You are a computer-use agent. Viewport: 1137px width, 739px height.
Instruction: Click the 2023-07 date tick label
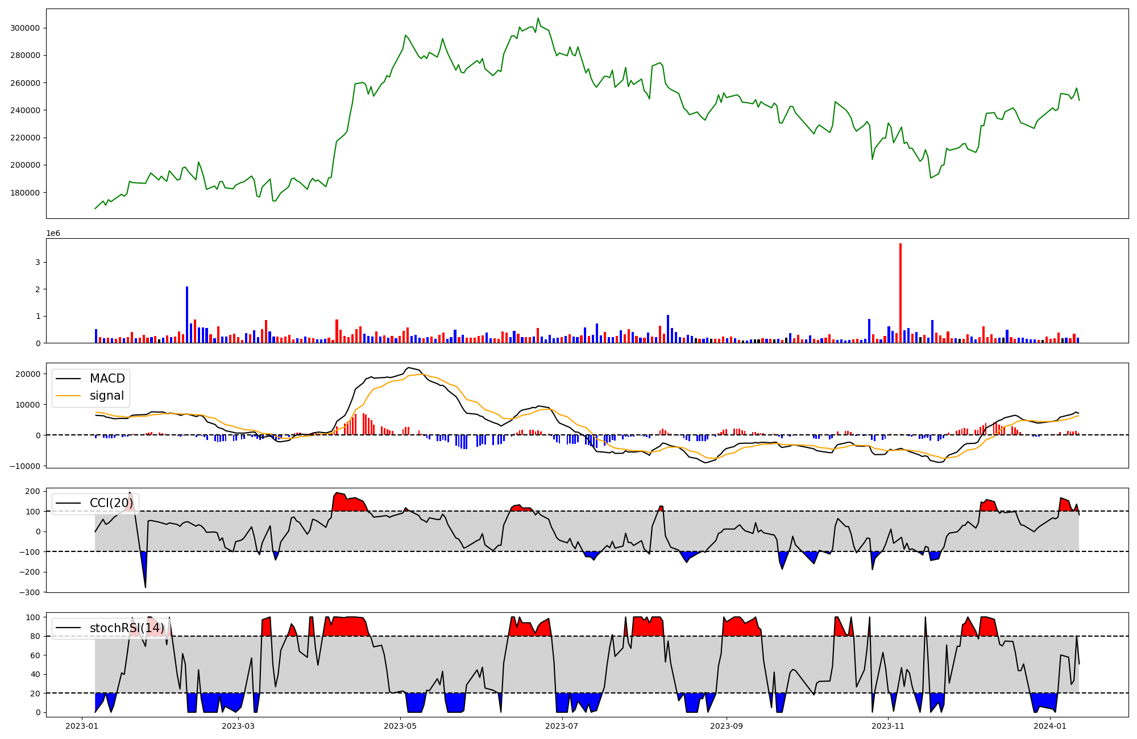click(562, 726)
